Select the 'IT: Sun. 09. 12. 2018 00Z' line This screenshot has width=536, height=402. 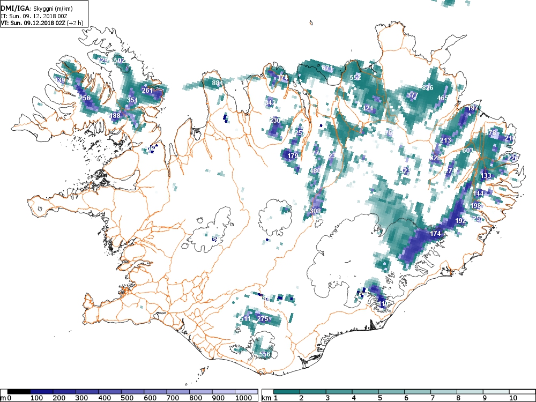coord(33,16)
